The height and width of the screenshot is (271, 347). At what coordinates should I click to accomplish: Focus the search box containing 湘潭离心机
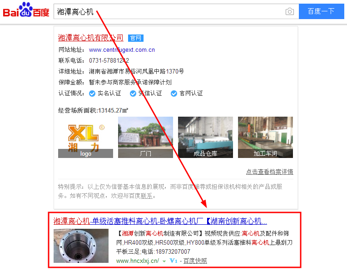point(168,11)
